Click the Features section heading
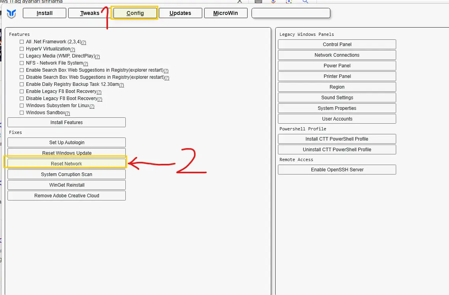 (x=19, y=34)
